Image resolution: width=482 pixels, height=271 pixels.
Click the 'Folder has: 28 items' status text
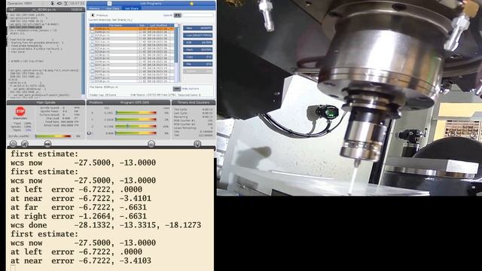pos(102,95)
